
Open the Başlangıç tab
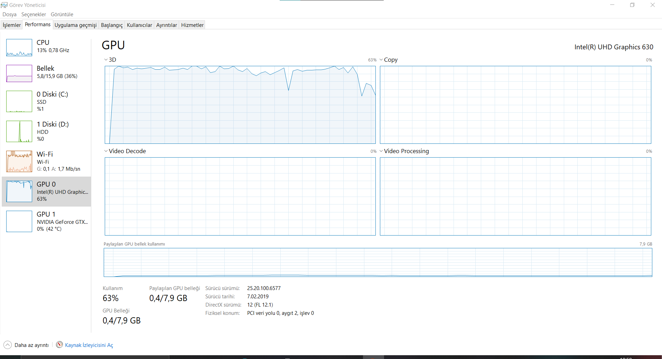click(112, 25)
